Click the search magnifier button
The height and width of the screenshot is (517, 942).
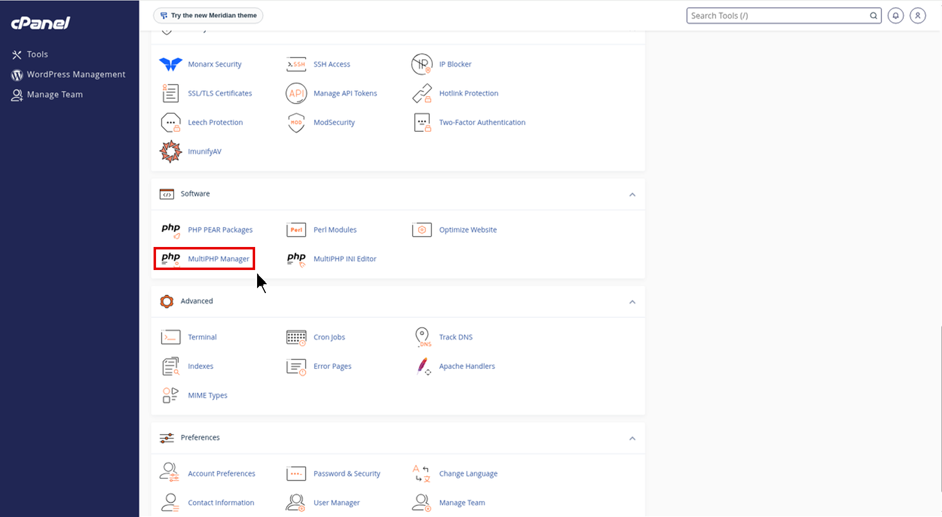pyautogui.click(x=874, y=16)
